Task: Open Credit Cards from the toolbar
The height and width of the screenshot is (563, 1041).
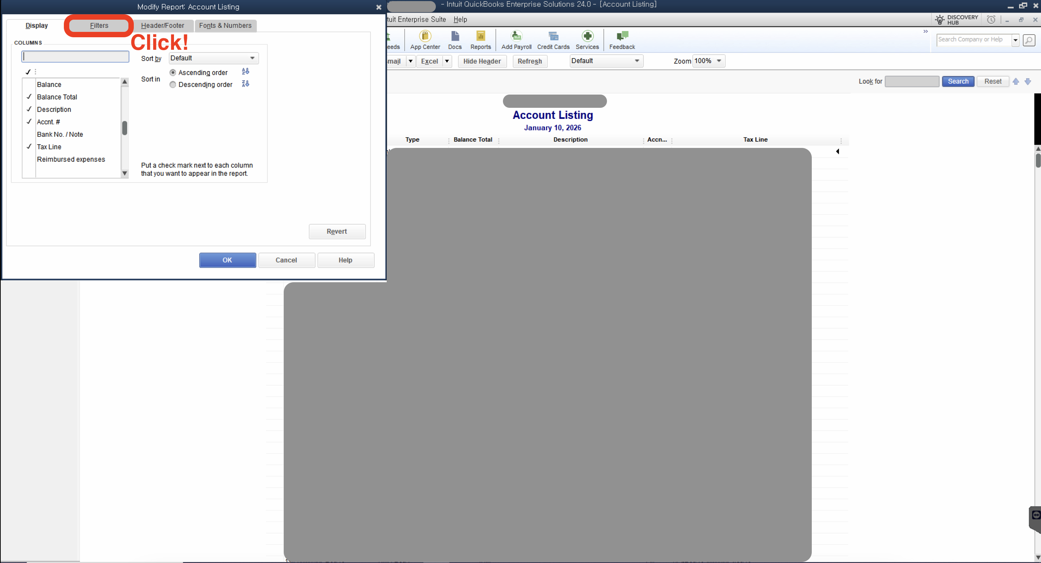Action: (x=553, y=39)
